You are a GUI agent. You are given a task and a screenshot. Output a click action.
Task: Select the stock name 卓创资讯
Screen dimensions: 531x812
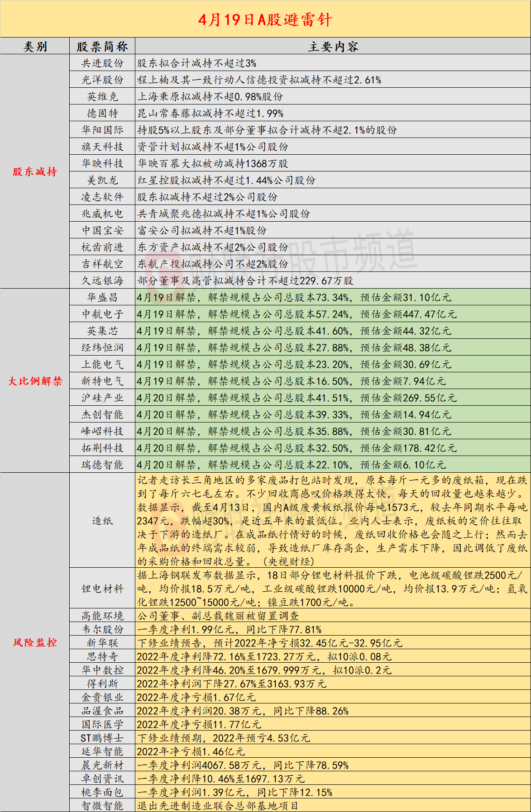(102, 779)
